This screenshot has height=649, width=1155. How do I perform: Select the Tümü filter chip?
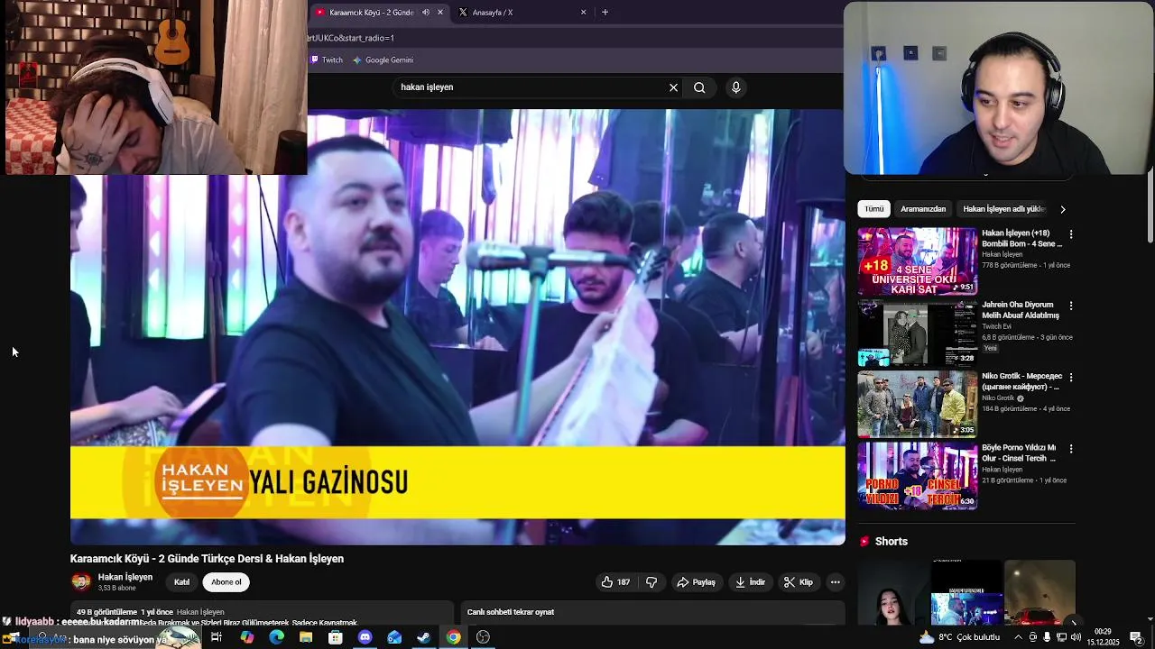click(x=874, y=209)
